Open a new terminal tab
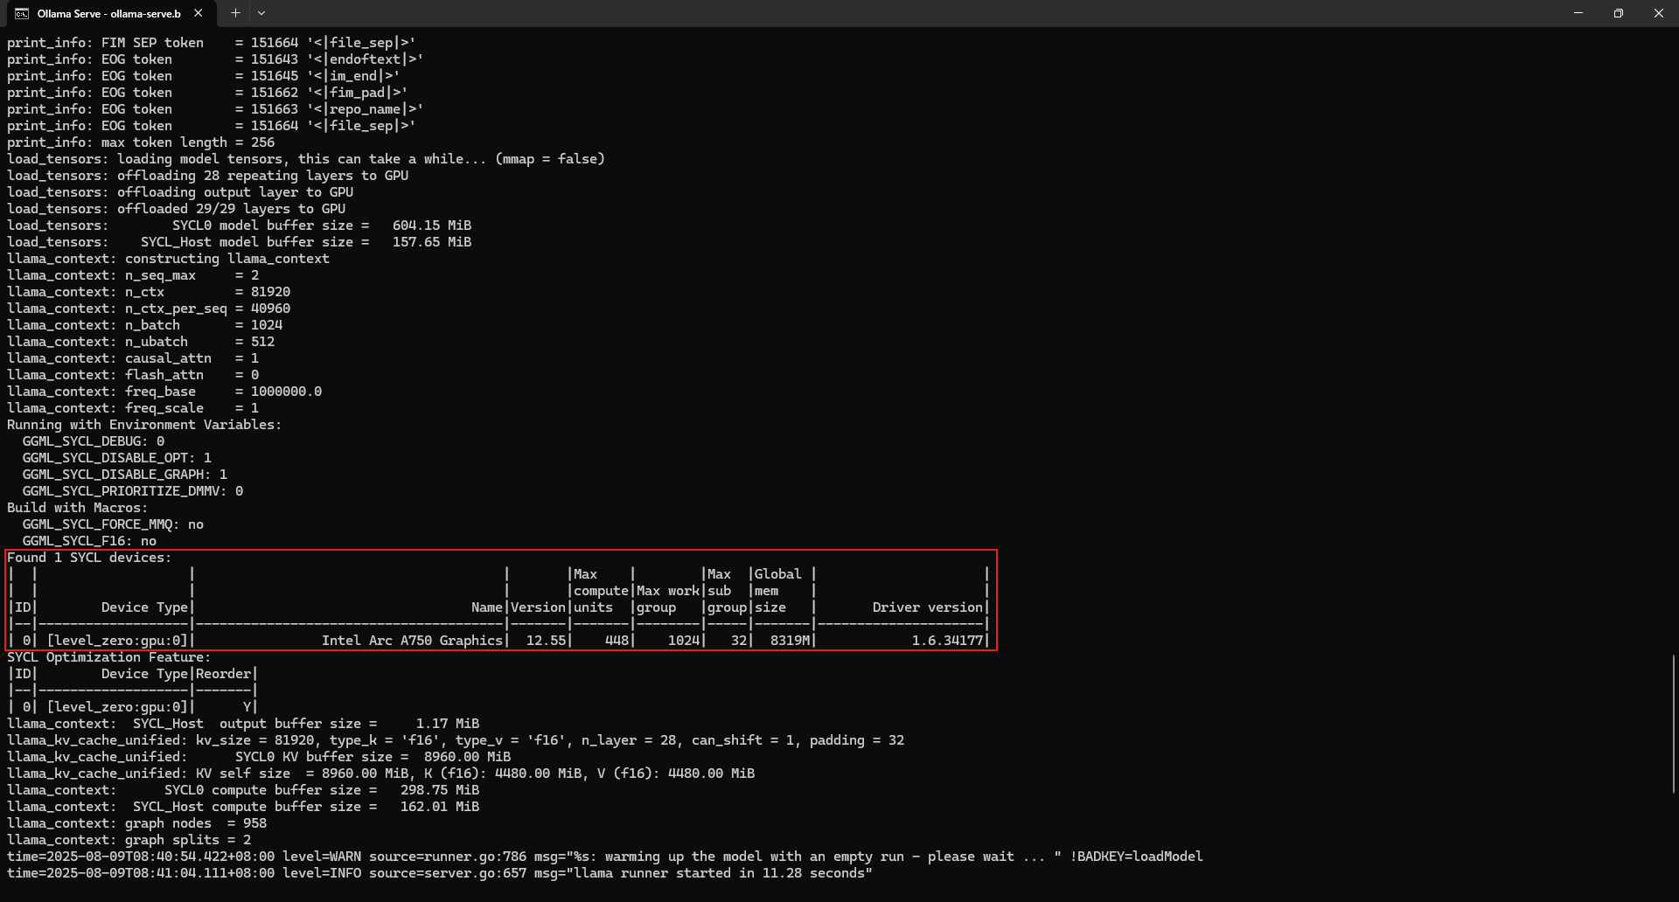 pos(235,13)
